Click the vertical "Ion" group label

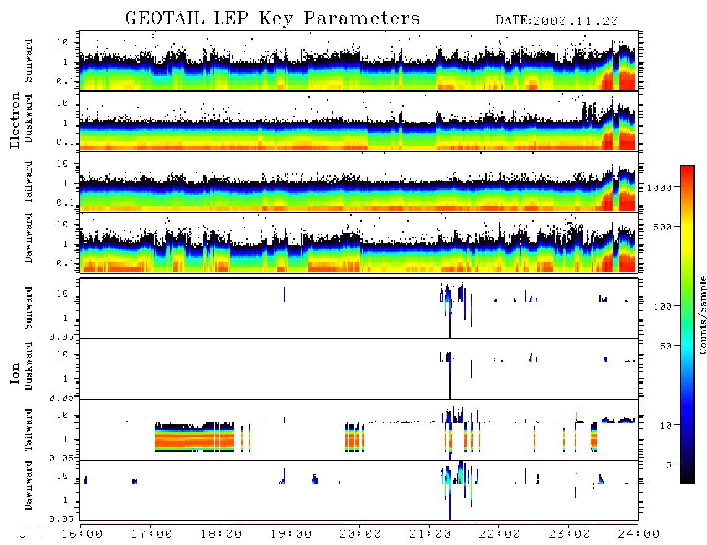pos(15,373)
